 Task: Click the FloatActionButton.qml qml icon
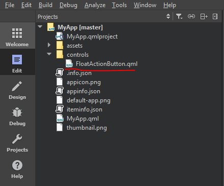point(69,63)
